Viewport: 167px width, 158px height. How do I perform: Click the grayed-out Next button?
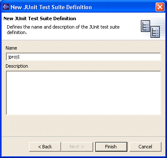pos(77,147)
